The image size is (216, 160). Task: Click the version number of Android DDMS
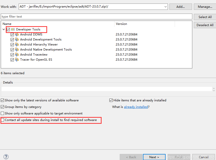(x=127, y=34)
